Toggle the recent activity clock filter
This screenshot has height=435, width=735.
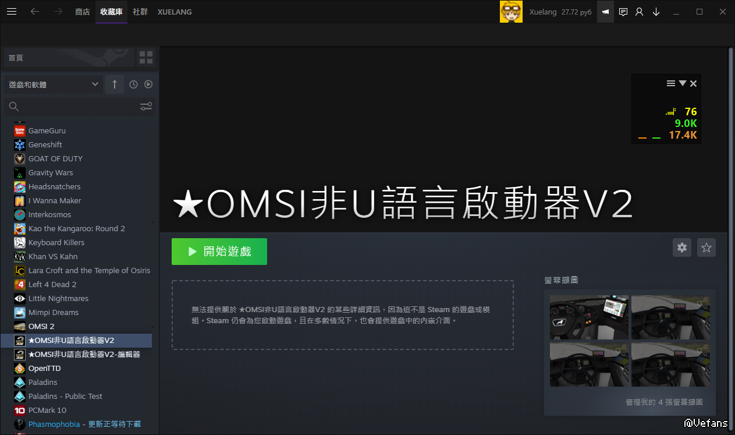[133, 84]
